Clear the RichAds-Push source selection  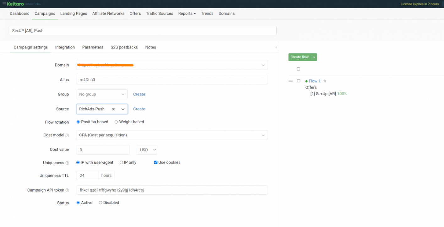tap(113, 109)
